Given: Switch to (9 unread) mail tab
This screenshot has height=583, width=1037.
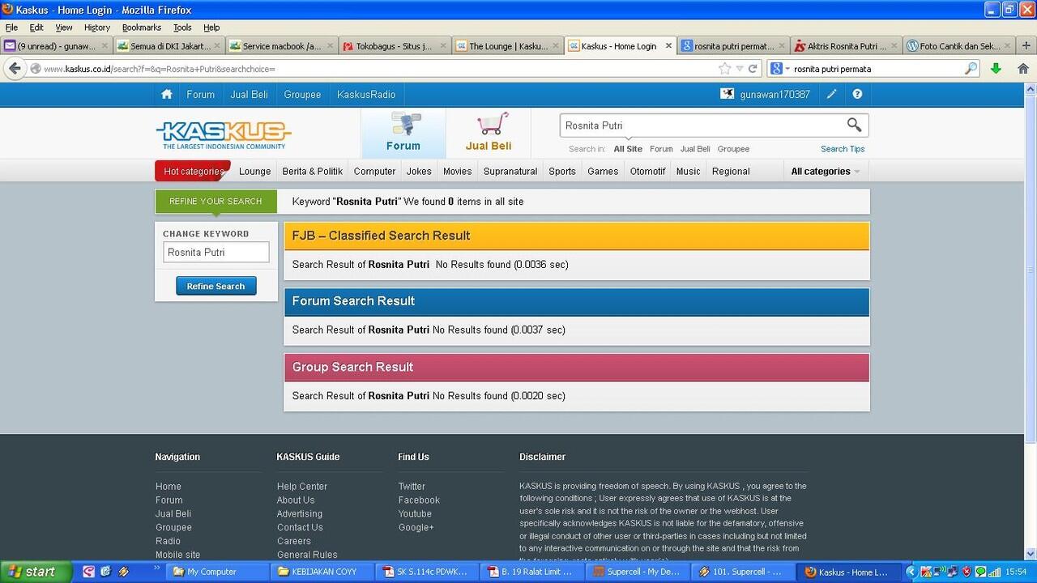Looking at the screenshot, I should (56, 46).
